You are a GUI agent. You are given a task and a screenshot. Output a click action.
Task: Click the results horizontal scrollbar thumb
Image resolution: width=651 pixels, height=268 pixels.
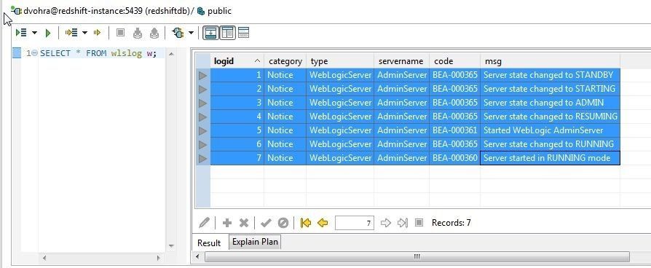click(417, 257)
